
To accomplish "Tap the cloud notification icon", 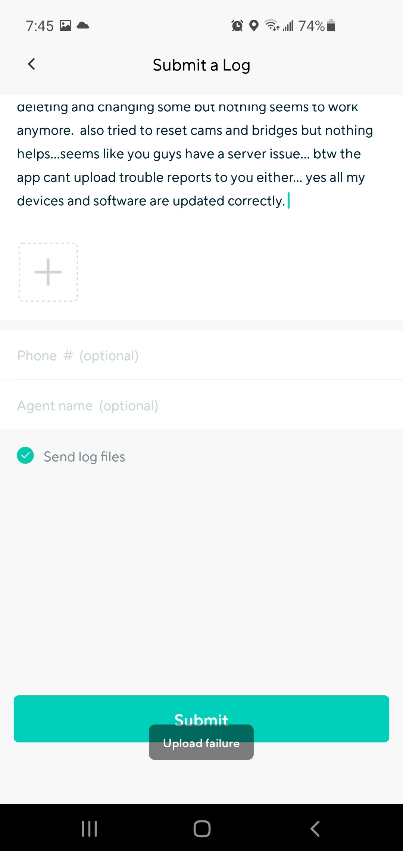I will tap(83, 25).
